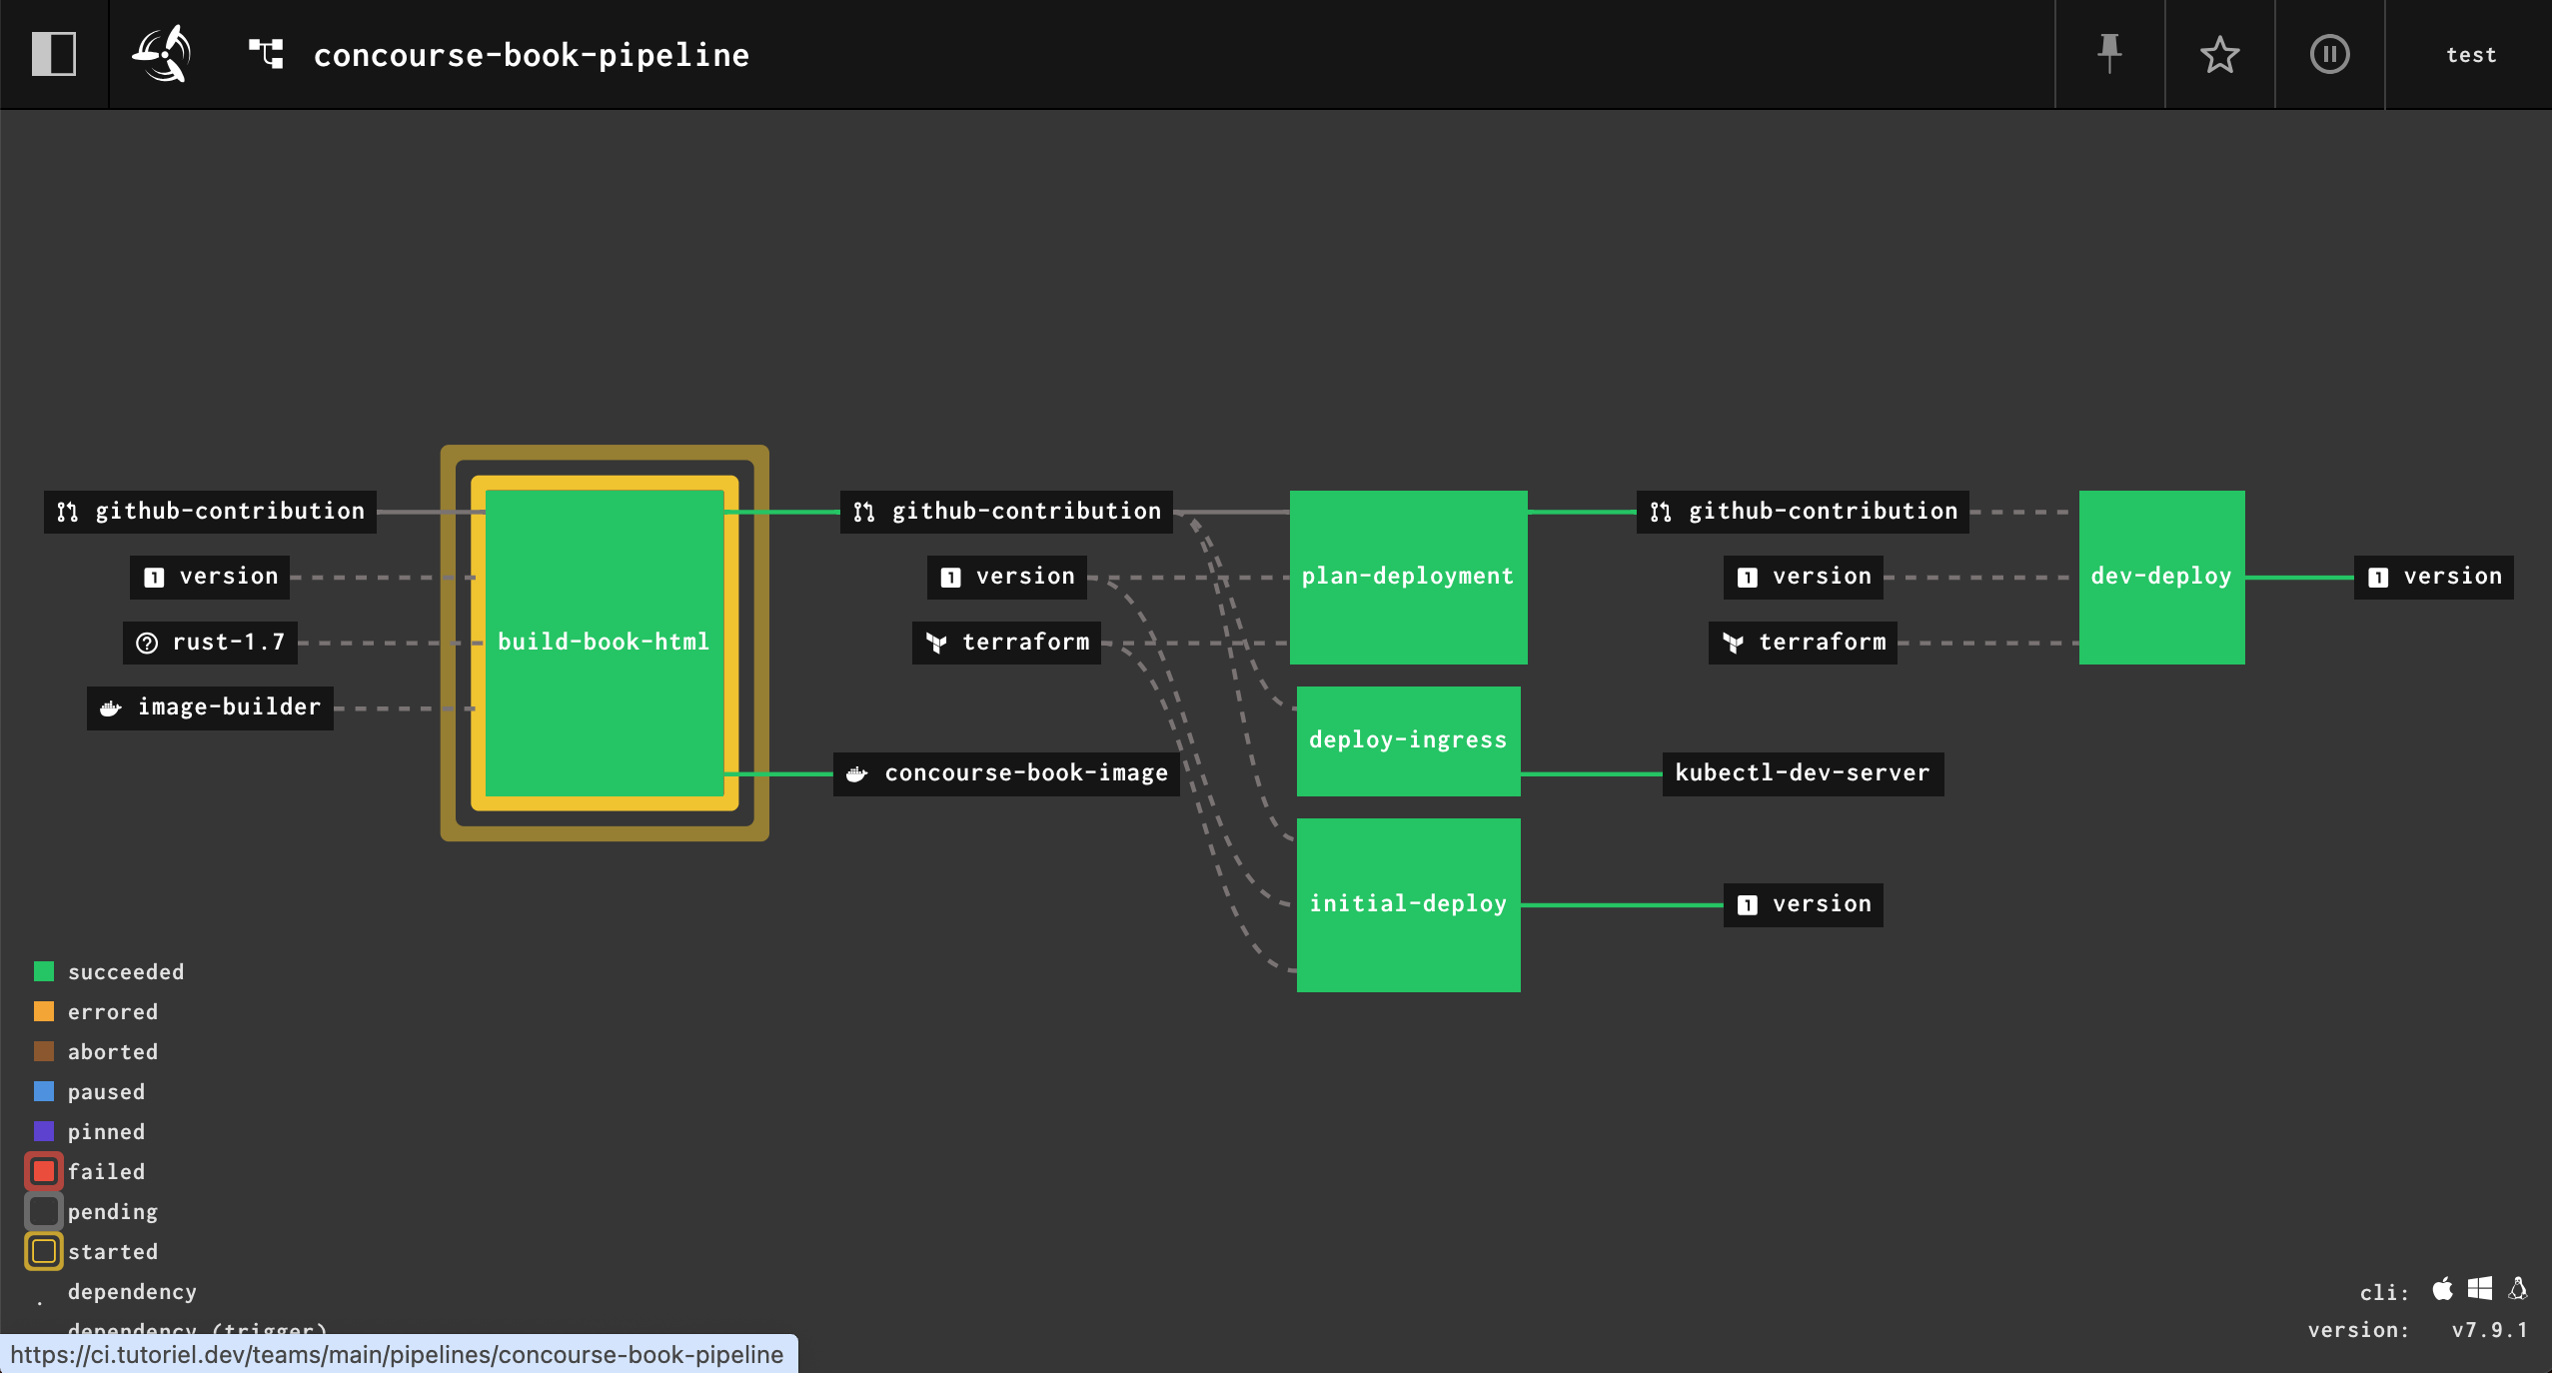Open the kubectl-dev-server resource
The height and width of the screenshot is (1373, 2552).
coord(1802,773)
